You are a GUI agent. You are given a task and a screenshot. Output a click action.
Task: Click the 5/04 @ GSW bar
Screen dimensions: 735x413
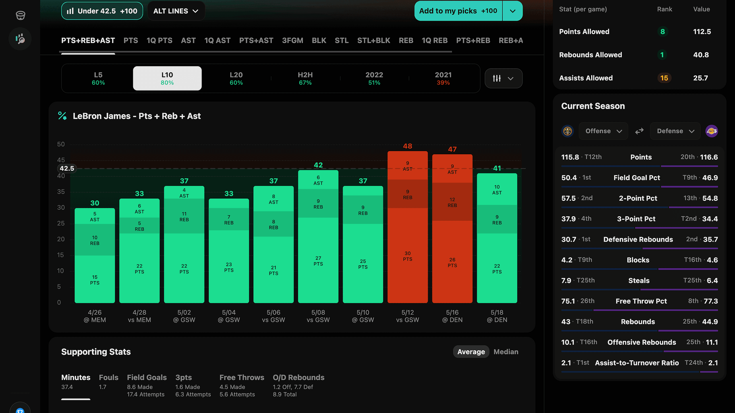click(229, 251)
